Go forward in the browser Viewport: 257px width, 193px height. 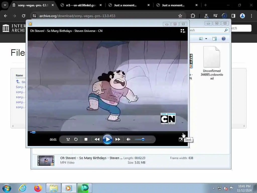tap(15, 16)
